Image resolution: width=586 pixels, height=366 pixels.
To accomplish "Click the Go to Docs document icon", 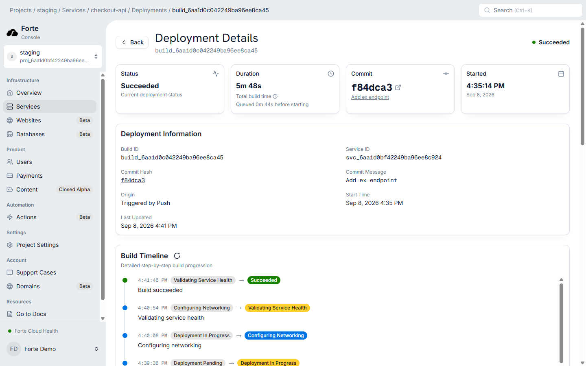I will point(10,314).
